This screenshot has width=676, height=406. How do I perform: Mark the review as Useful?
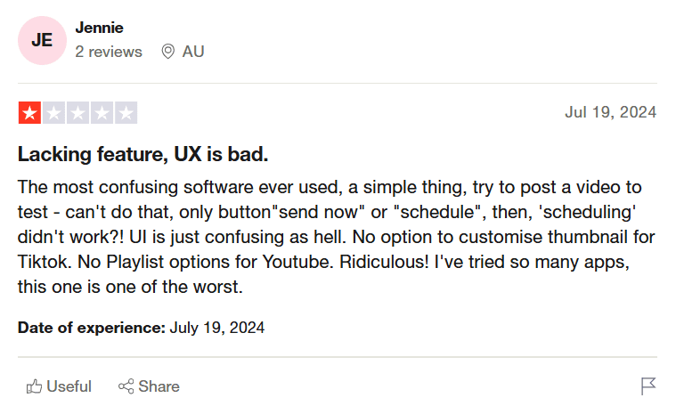(69, 386)
